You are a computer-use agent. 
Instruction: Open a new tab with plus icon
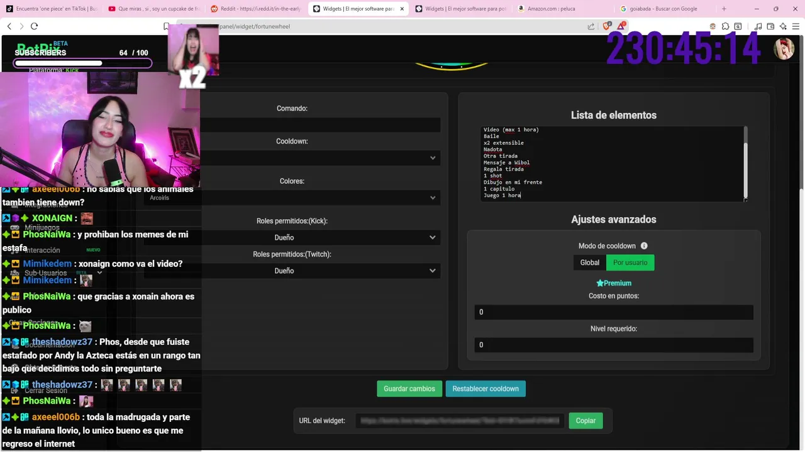724,9
